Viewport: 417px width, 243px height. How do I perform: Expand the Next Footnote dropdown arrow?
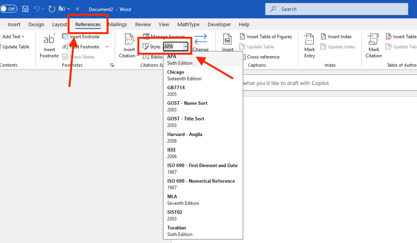tap(107, 47)
